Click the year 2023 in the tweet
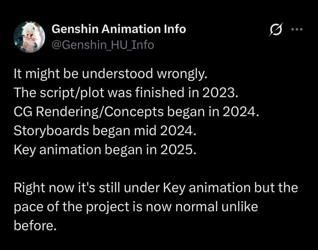This screenshot has width=318, height=250. click(221, 93)
